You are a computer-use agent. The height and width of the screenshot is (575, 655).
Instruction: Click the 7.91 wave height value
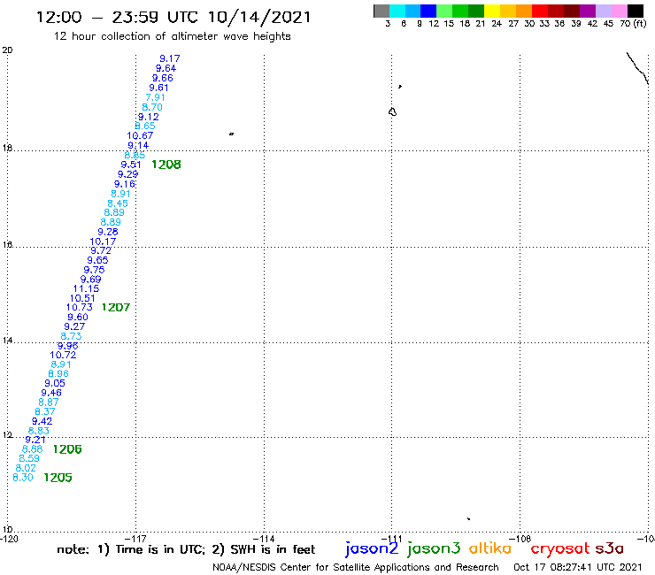(155, 97)
